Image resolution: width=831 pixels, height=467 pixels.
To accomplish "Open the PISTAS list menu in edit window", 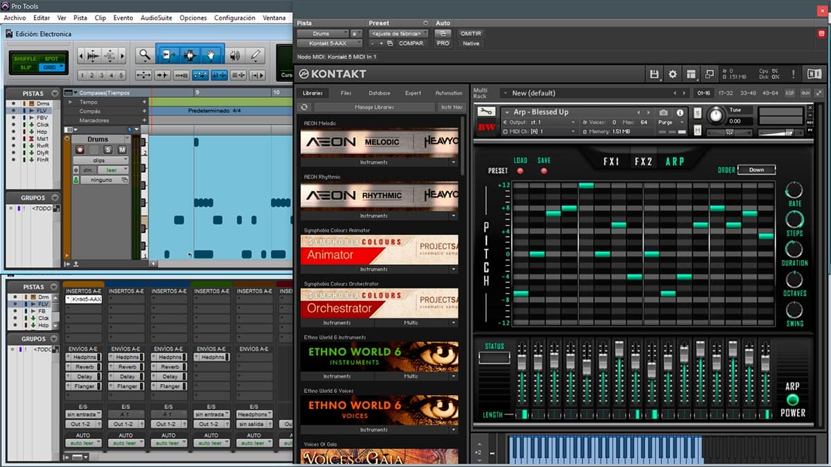I will [54, 93].
